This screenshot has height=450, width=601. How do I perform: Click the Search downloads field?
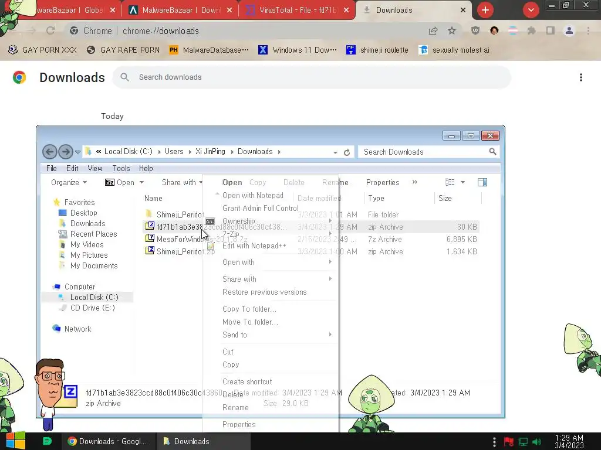click(x=312, y=77)
